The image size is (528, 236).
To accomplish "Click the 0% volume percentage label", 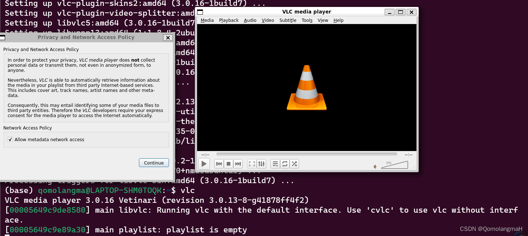I will coord(389,163).
